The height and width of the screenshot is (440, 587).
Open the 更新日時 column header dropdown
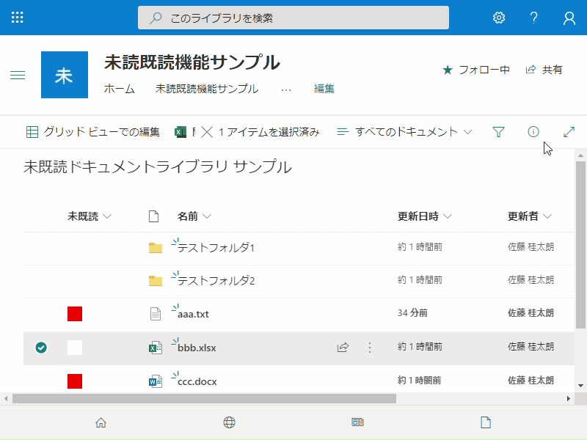tap(425, 216)
